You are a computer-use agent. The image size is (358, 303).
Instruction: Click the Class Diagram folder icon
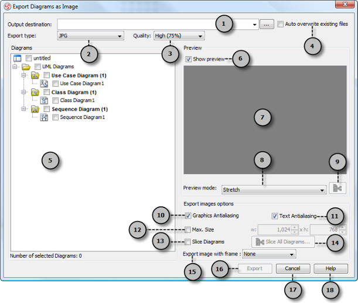[x=35, y=92]
